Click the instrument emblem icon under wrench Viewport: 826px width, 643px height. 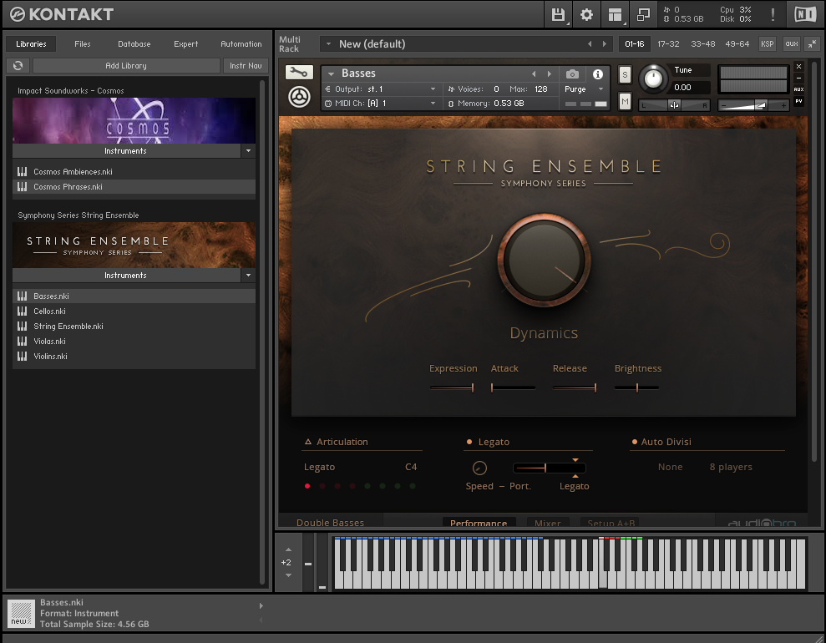[x=299, y=97]
